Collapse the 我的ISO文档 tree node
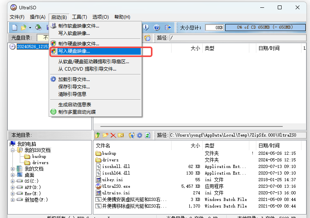Image resolution: width=310 pixels, height=218 pixels. (x=13, y=150)
